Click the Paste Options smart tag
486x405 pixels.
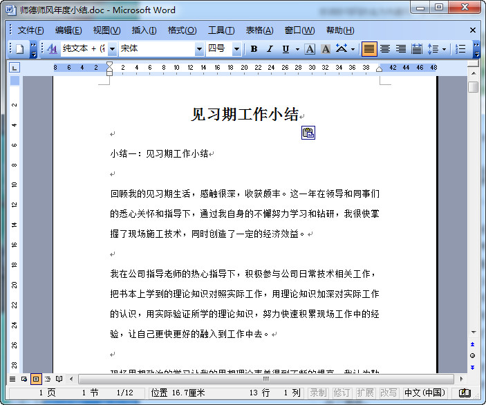pyautogui.click(x=308, y=133)
